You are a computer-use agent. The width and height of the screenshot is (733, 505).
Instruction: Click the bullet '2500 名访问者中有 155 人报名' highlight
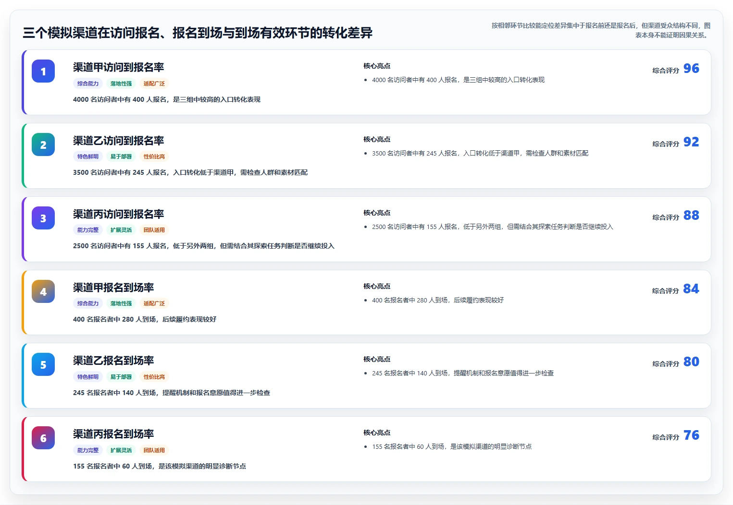(x=493, y=227)
